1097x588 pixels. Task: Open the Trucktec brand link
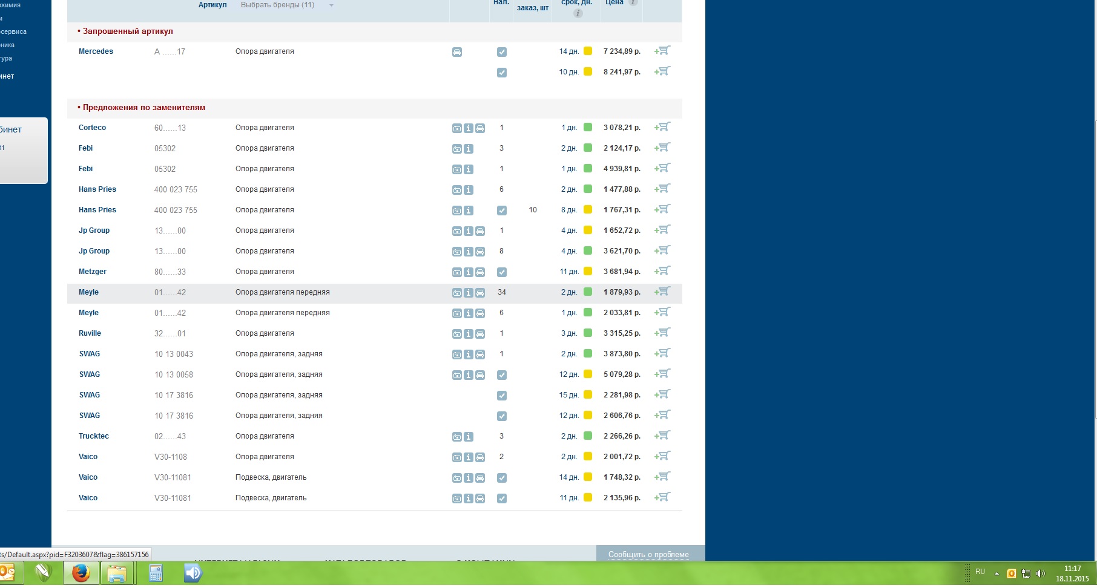pyautogui.click(x=94, y=436)
